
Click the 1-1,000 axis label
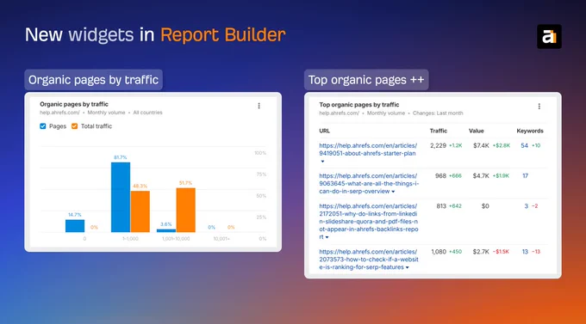[x=130, y=239]
